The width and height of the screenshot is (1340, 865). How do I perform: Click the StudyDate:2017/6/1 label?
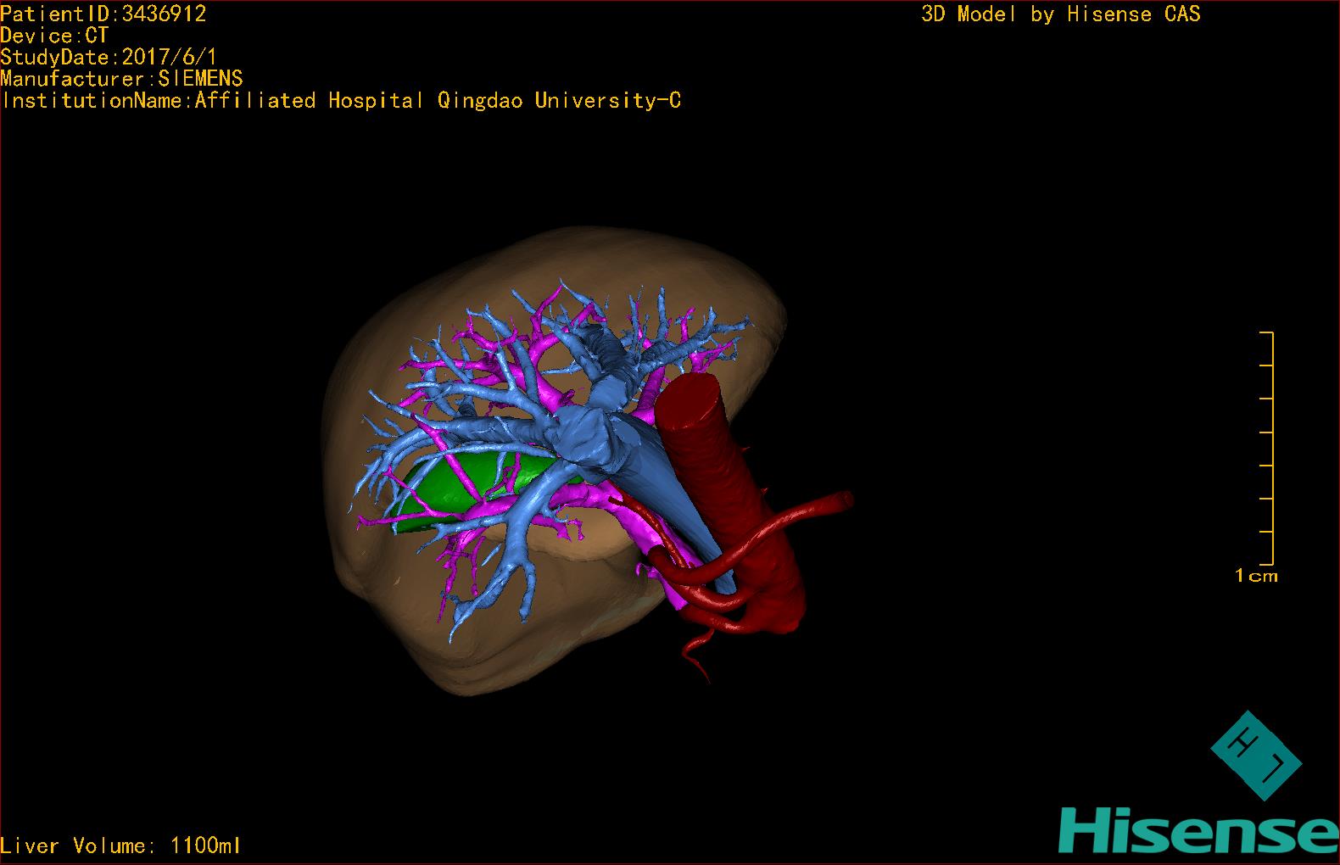pos(109,58)
